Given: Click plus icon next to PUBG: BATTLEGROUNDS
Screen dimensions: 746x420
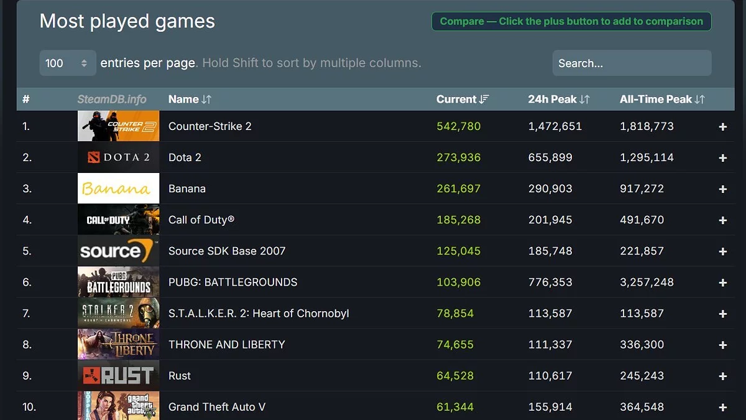Looking at the screenshot, I should coord(722,282).
